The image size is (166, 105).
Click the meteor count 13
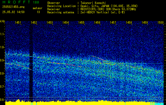[38, 12]
